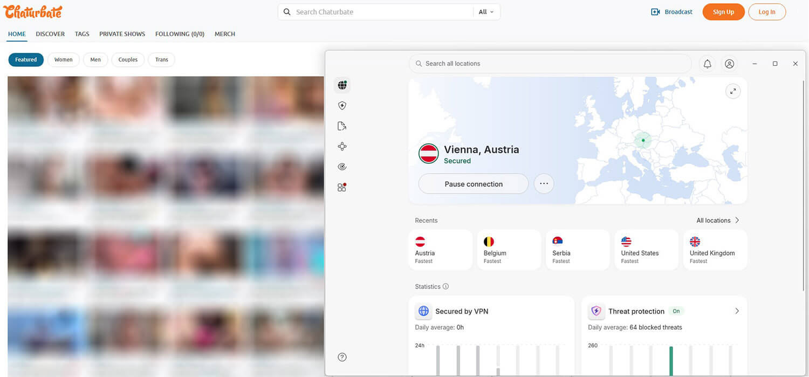Image resolution: width=809 pixels, height=377 pixels.
Task: Click the Threat protection card title
Action: pyautogui.click(x=636, y=311)
